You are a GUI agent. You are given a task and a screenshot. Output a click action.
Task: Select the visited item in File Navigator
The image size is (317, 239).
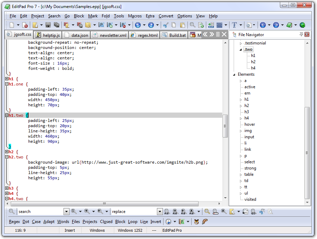click(x=250, y=199)
